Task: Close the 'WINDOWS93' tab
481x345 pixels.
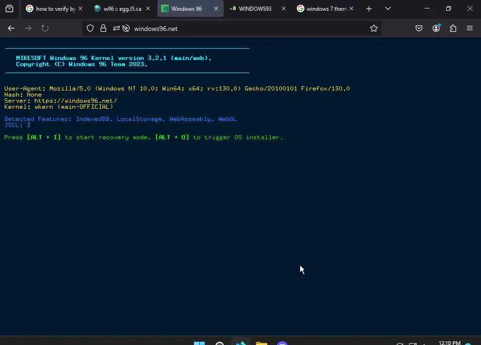Action: coord(284,8)
